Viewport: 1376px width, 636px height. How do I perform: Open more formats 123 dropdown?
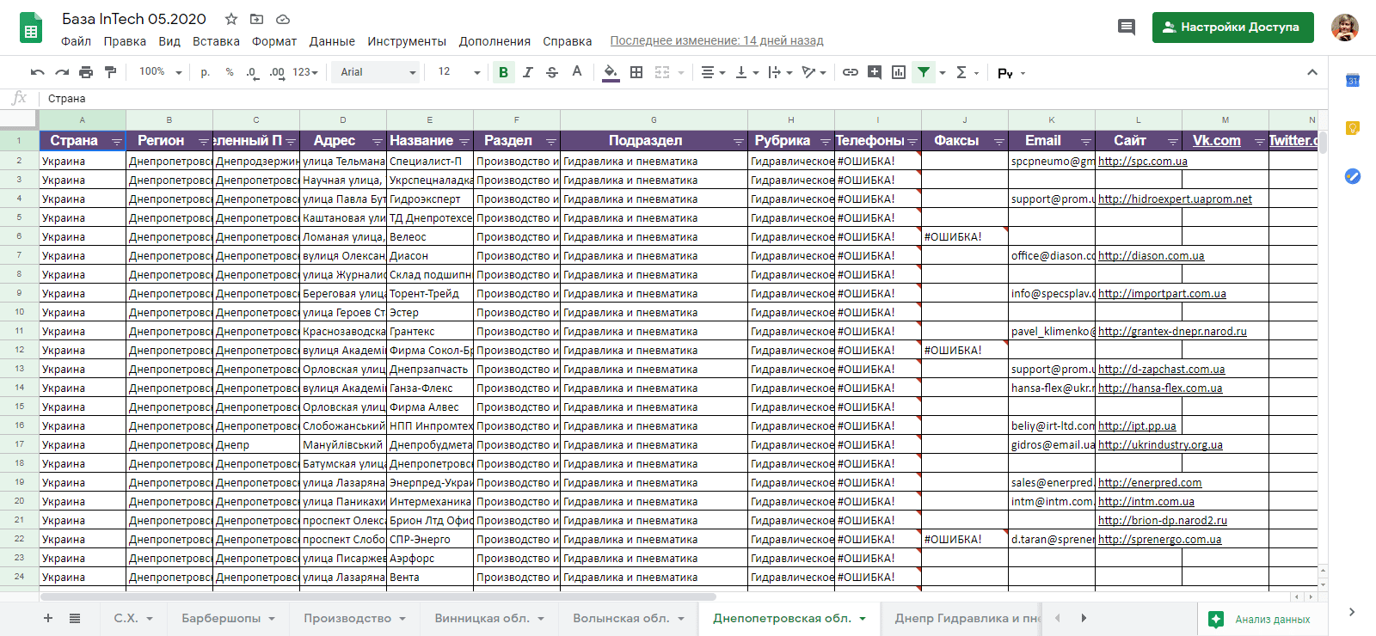click(x=305, y=72)
